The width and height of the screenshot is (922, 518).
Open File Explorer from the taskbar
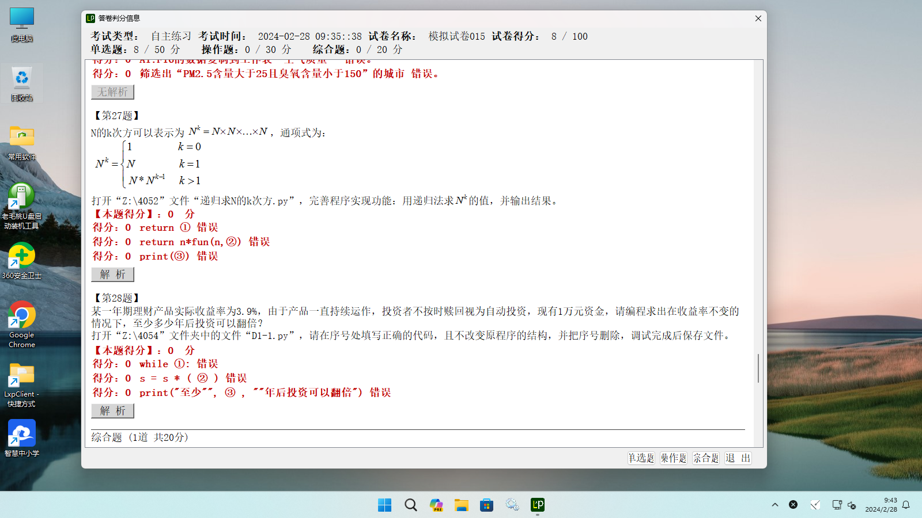pos(461,505)
